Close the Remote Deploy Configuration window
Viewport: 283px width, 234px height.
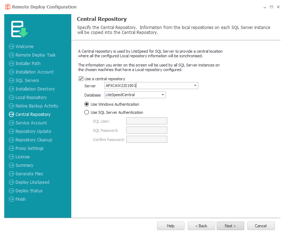[278, 7]
